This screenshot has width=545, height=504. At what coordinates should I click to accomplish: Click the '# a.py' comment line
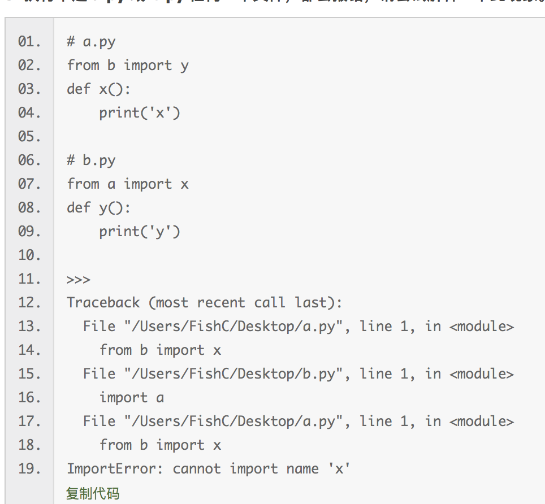point(91,42)
